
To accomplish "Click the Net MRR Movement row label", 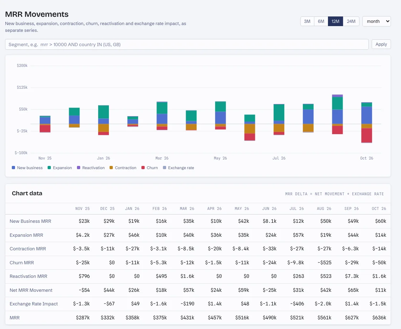I will click(x=31, y=290).
